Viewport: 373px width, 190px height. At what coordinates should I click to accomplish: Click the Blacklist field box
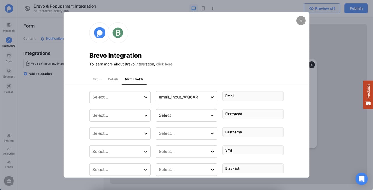click(253, 168)
